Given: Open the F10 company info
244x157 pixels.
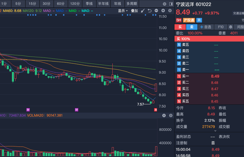Looking at the screenshot, I should pos(221,27).
